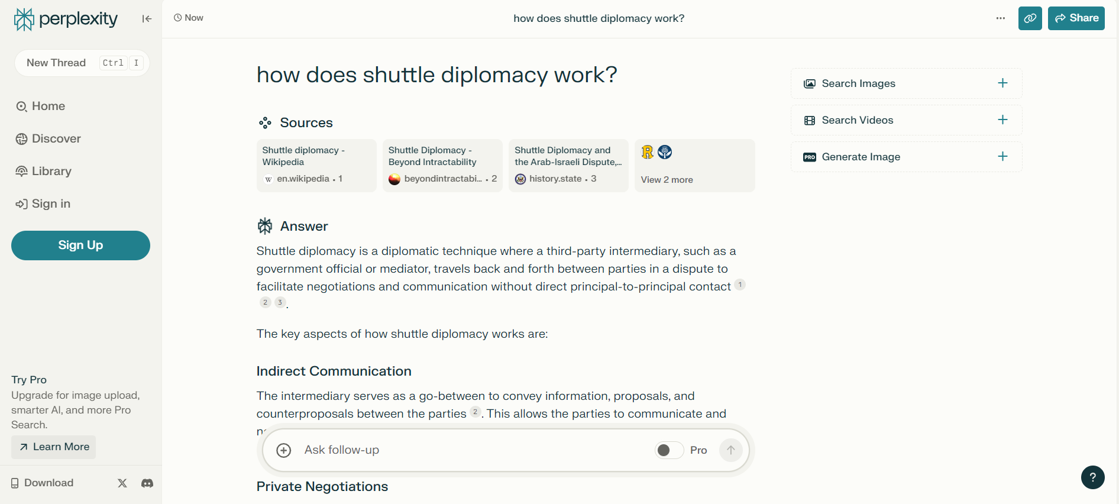Open the X (Twitter) social icon
Screen dimensions: 1119x504
(122, 483)
